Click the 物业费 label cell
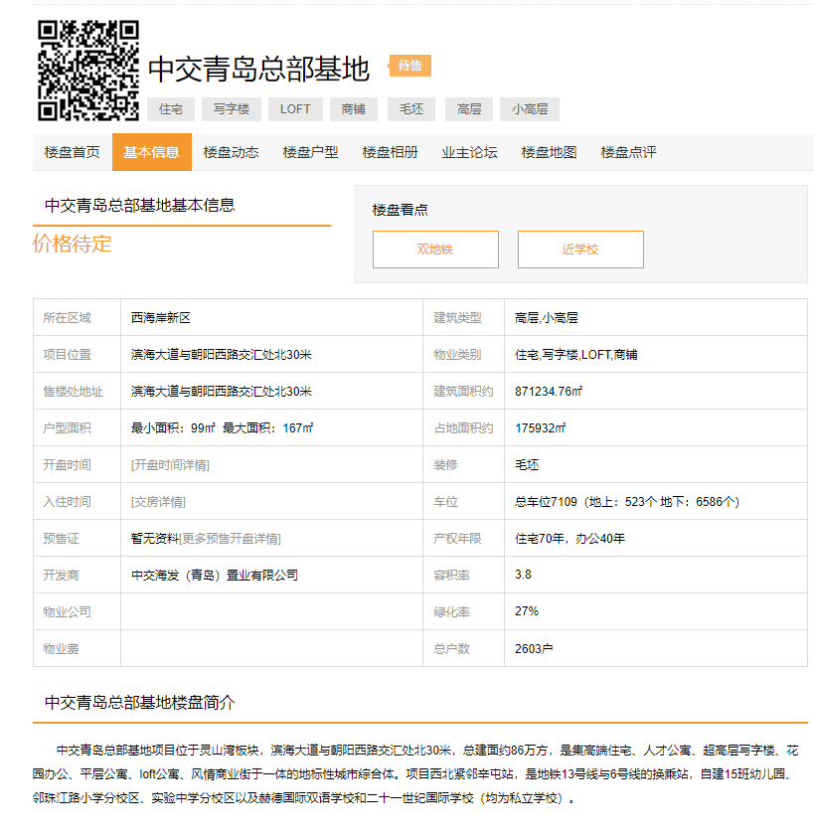Screen dimensions: 814x840 78,649
